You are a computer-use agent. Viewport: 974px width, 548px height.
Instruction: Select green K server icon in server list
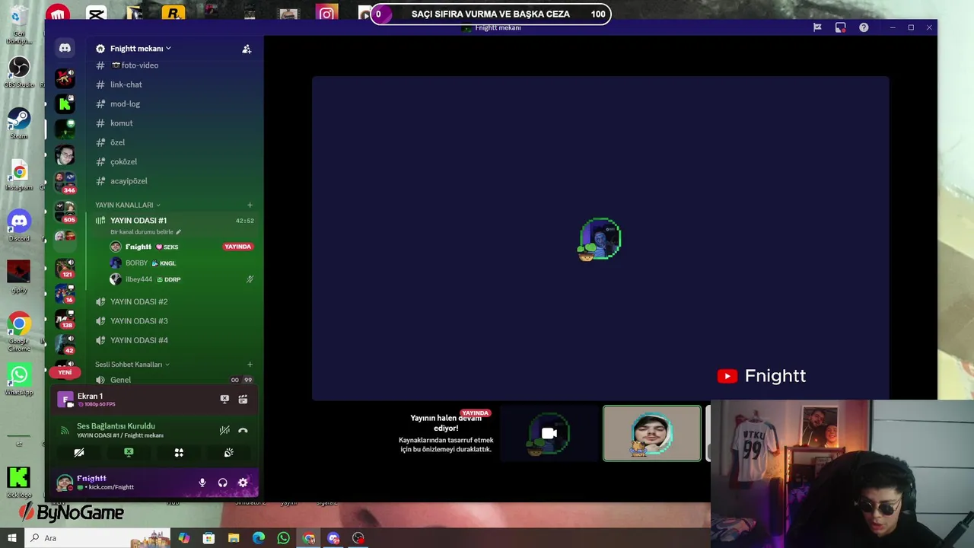click(x=65, y=104)
